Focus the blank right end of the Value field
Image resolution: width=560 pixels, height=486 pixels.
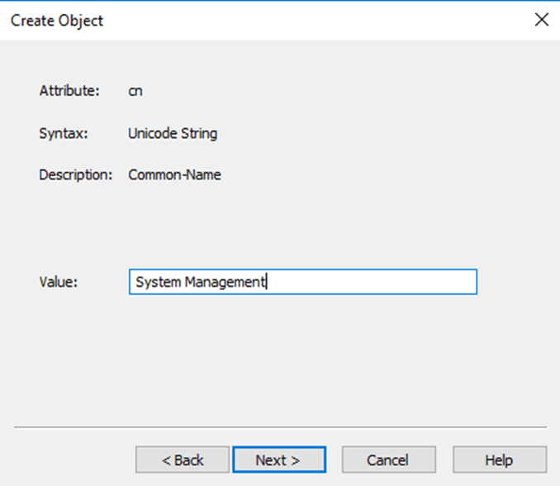(413, 282)
